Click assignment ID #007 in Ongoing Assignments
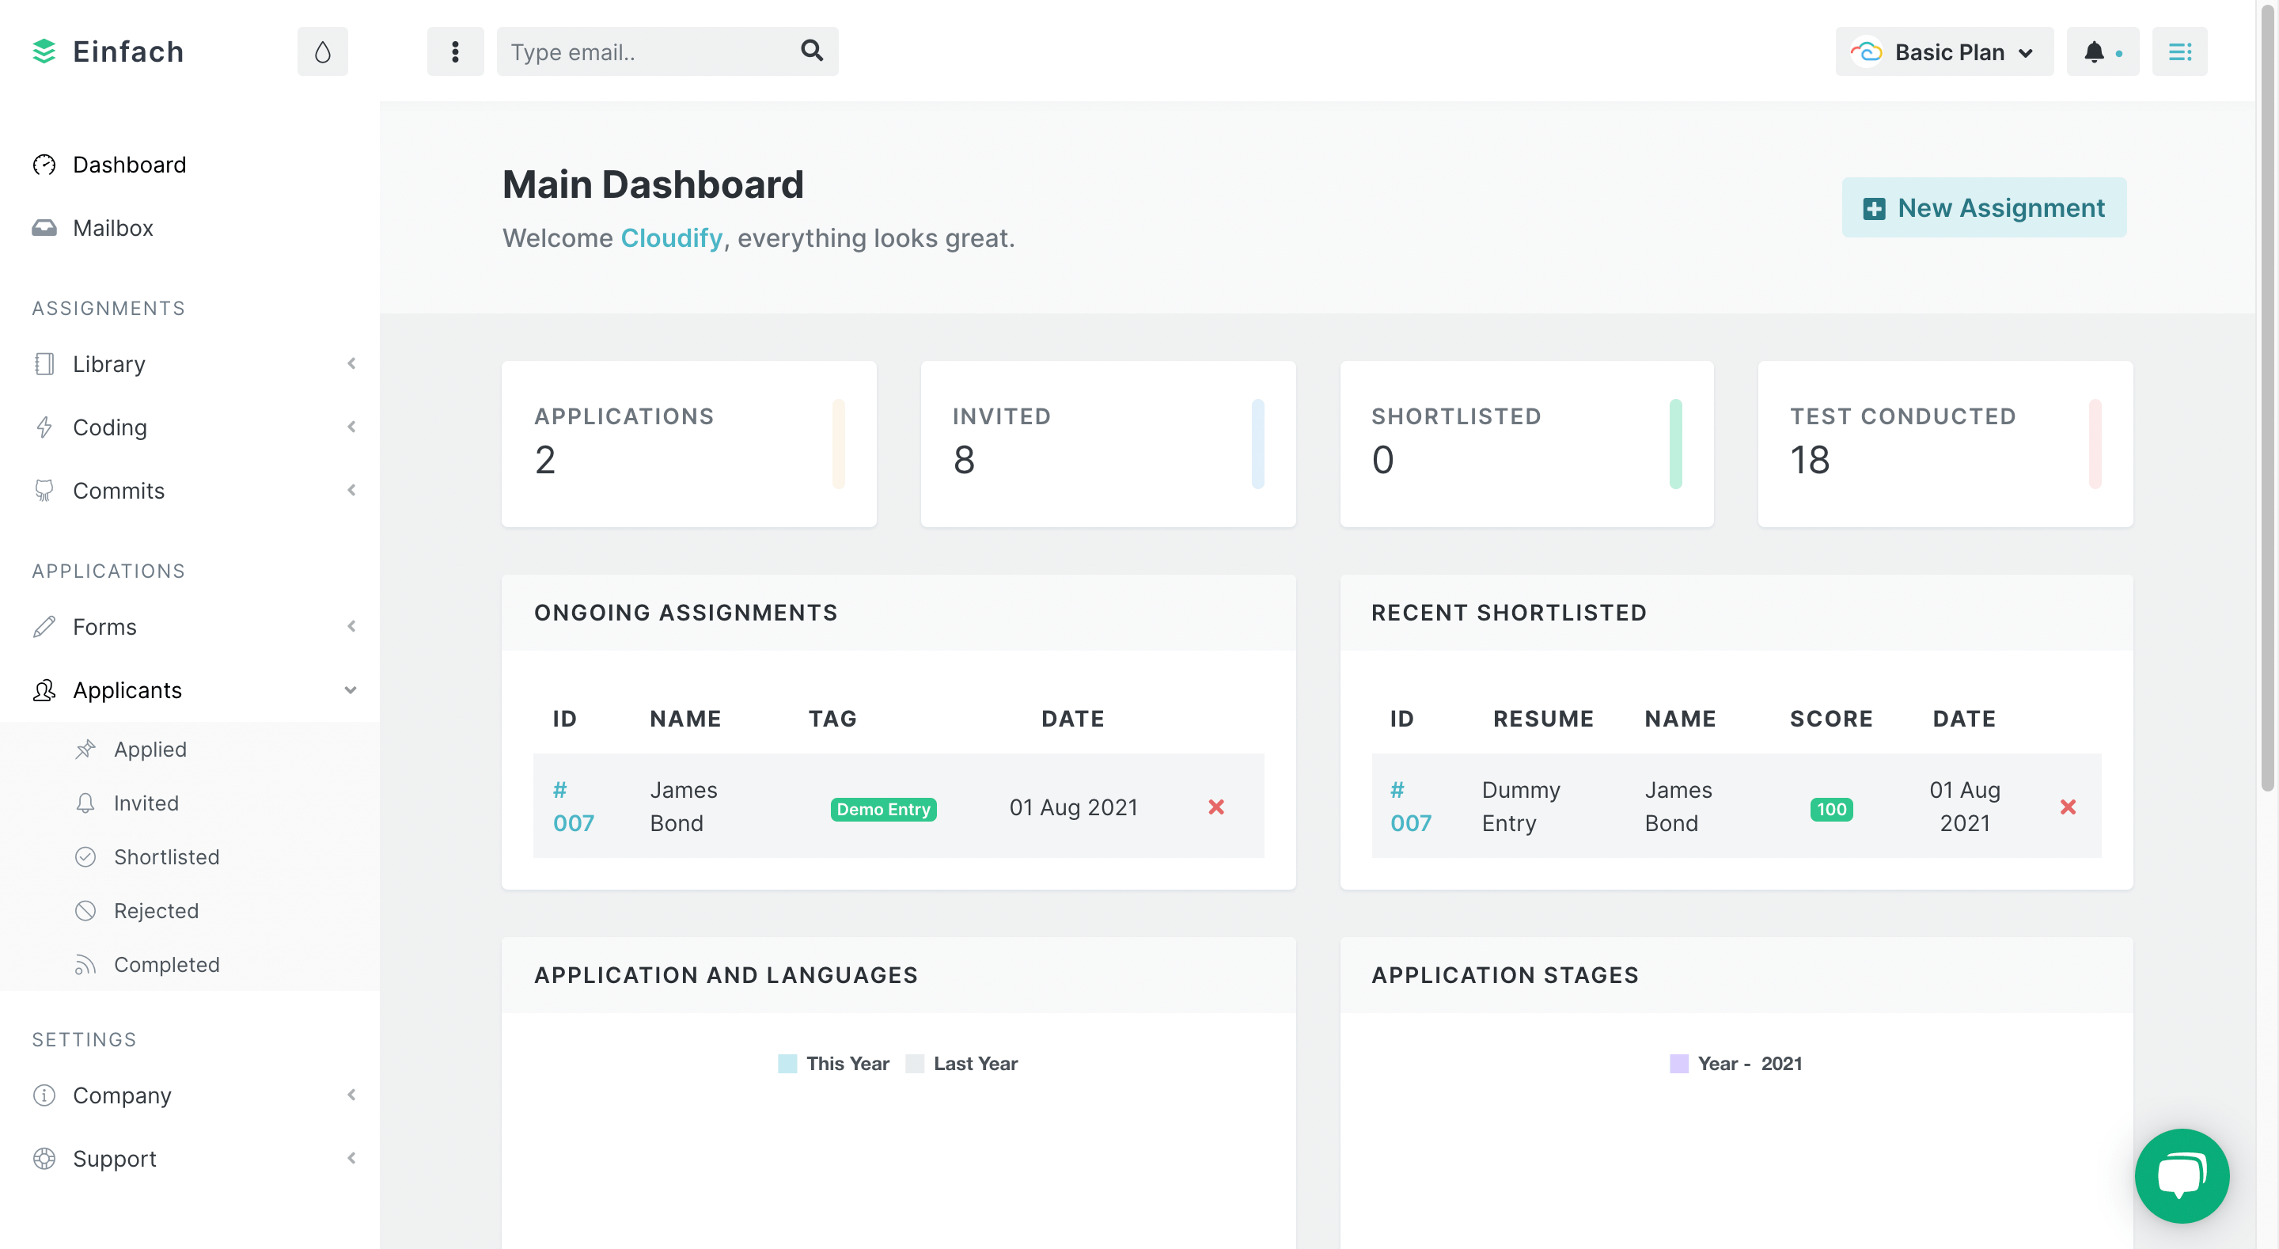This screenshot has height=1249, width=2279. (574, 806)
